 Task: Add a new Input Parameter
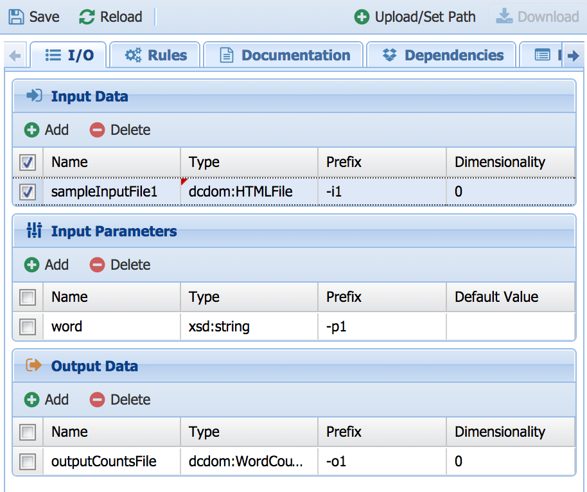click(46, 265)
